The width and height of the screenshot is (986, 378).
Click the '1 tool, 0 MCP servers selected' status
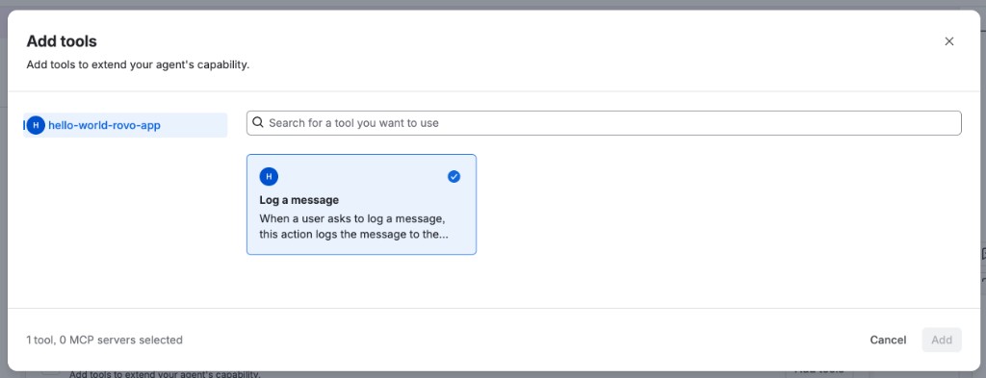click(x=104, y=340)
